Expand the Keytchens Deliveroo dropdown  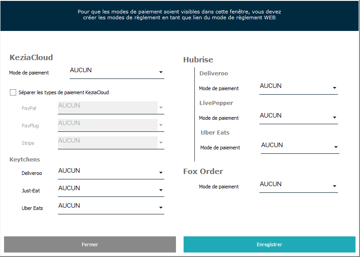(x=161, y=173)
